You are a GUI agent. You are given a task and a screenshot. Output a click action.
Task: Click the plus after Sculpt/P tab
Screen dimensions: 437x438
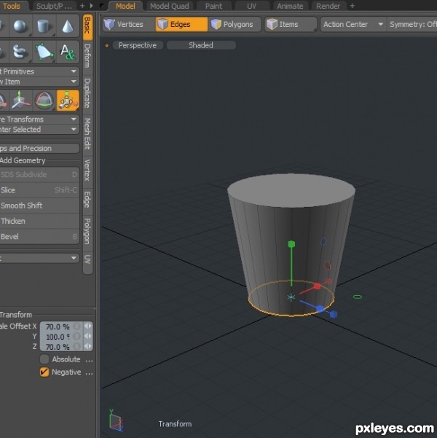[82, 6]
